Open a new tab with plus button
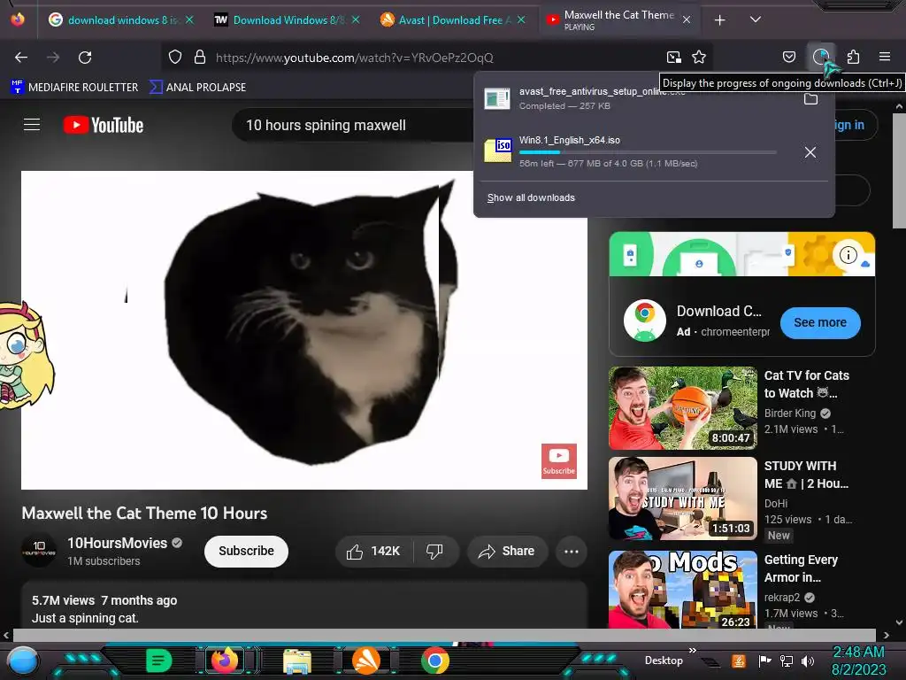The image size is (906, 680). point(719,20)
